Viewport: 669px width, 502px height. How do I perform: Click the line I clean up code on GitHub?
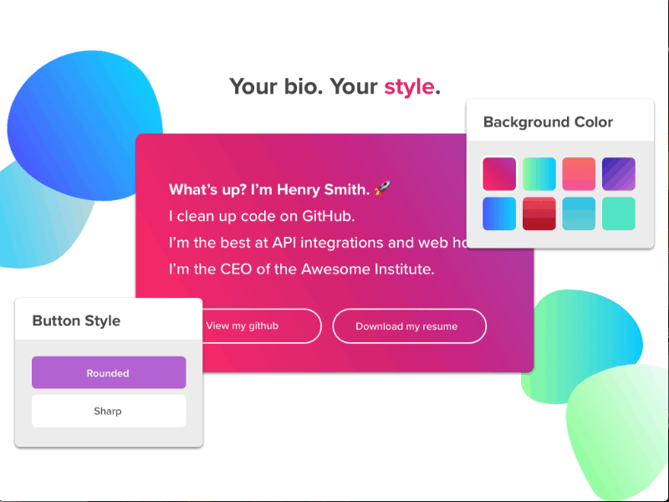[262, 217]
